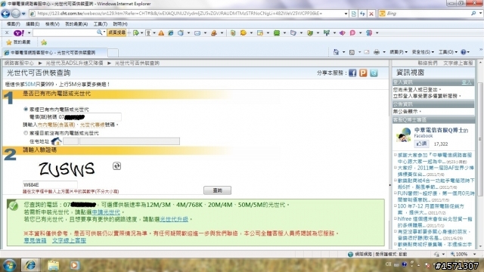Open the 工具(T) menu
This screenshot has width=484, height=272.
[x=101, y=23]
